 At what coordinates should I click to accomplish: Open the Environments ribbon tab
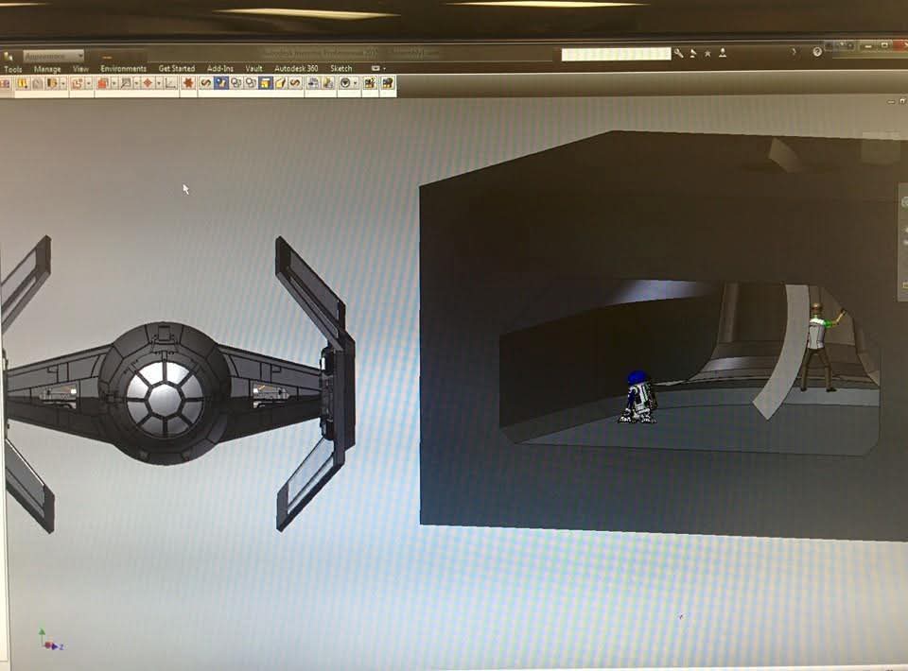click(x=123, y=69)
